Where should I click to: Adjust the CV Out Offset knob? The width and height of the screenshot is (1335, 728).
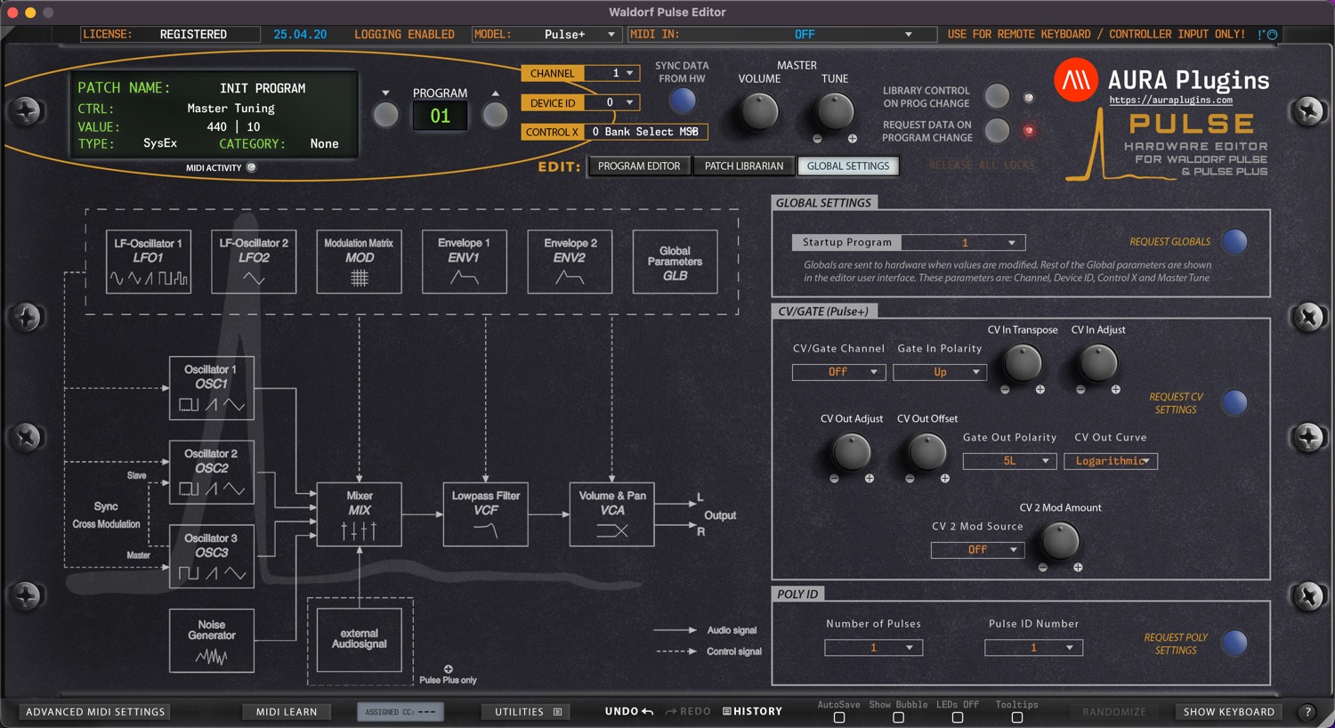click(926, 452)
